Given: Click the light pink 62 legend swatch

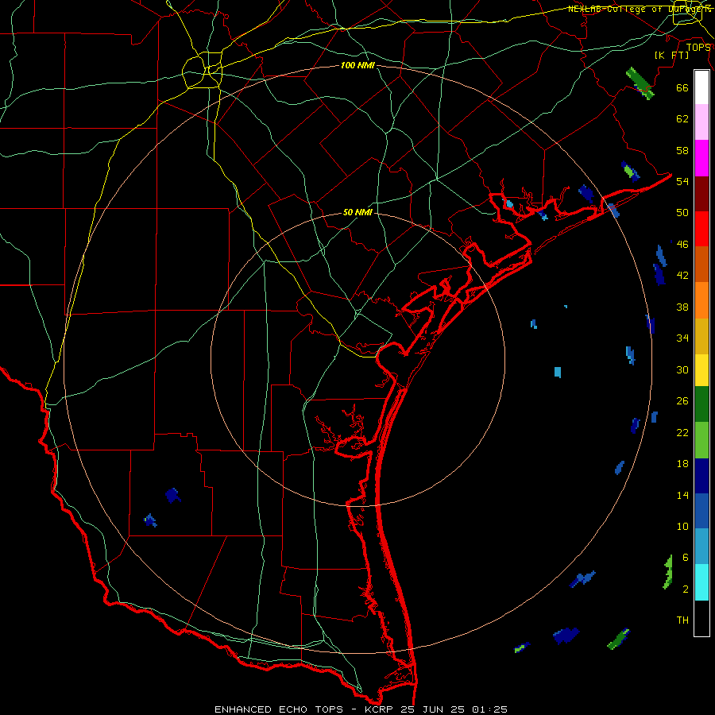Looking at the screenshot, I should pos(701,122).
